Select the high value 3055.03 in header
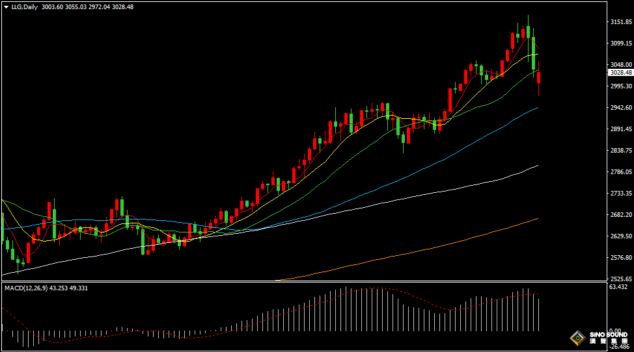Screen dimensions: 634x352 [x=76, y=7]
